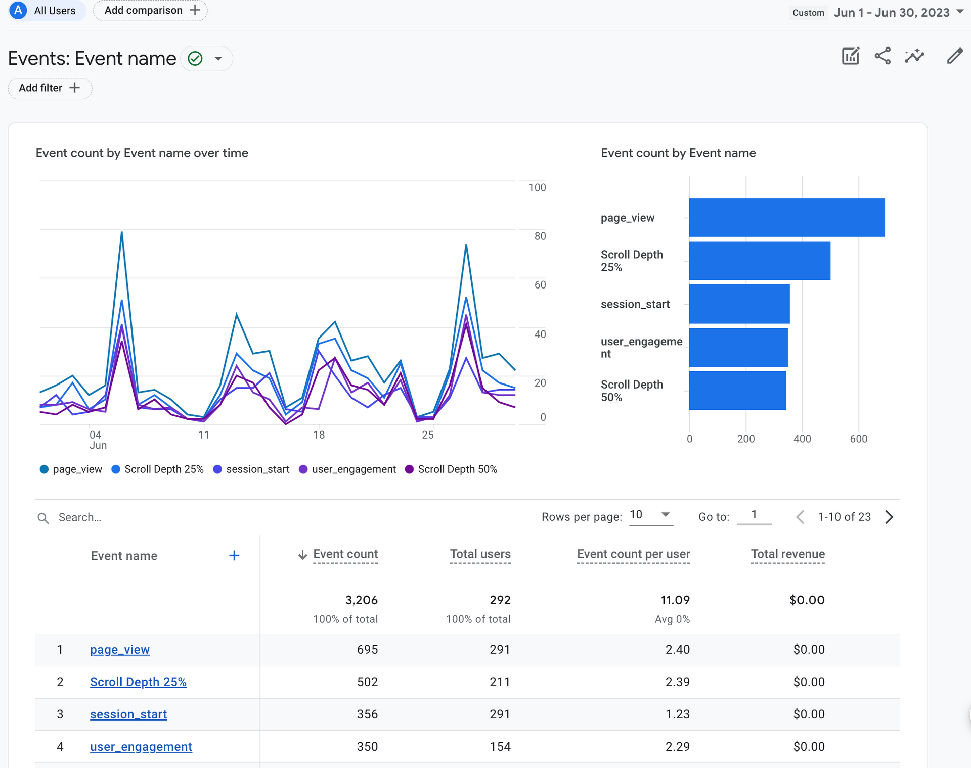The height and width of the screenshot is (768, 971).
Task: Sort by Event count per user header
Action: coord(633,554)
